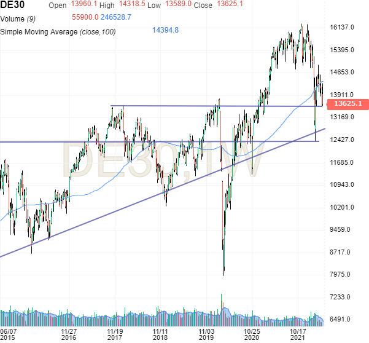Select the 11/03 2019 date label
Image resolution: width=369 pixels, height=343 pixels.
tap(206, 333)
